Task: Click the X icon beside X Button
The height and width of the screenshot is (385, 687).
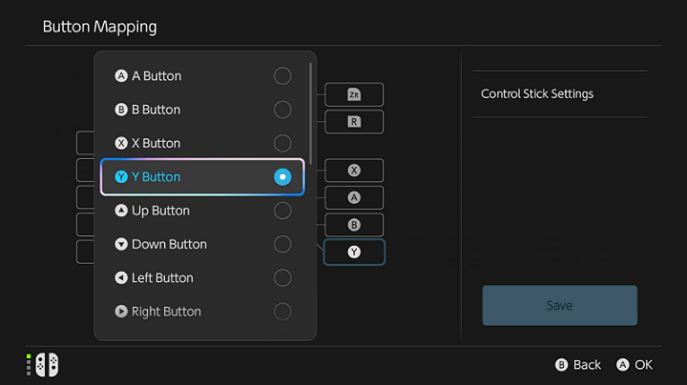Action: [121, 143]
